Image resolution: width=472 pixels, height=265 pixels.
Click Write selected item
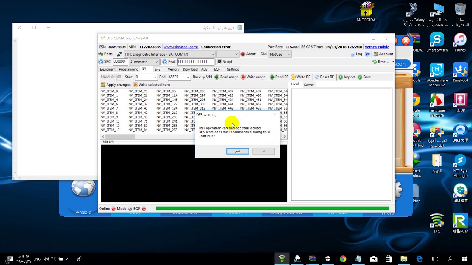(151, 85)
